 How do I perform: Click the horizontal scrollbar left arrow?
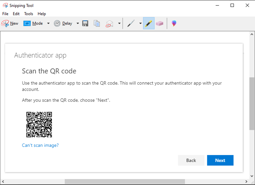pos(3,181)
